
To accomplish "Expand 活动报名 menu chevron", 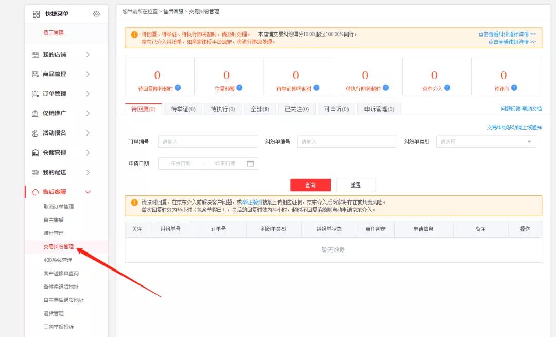I will click(x=88, y=133).
